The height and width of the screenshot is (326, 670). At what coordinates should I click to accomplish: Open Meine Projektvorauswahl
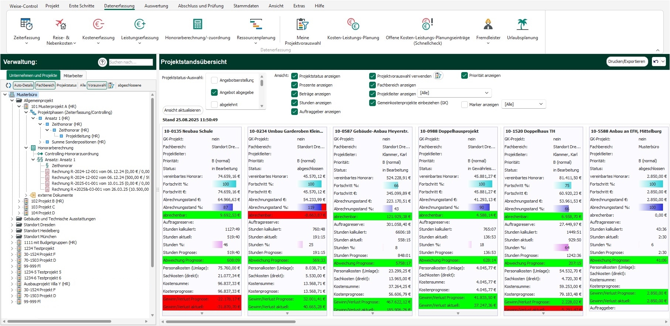pos(303,31)
